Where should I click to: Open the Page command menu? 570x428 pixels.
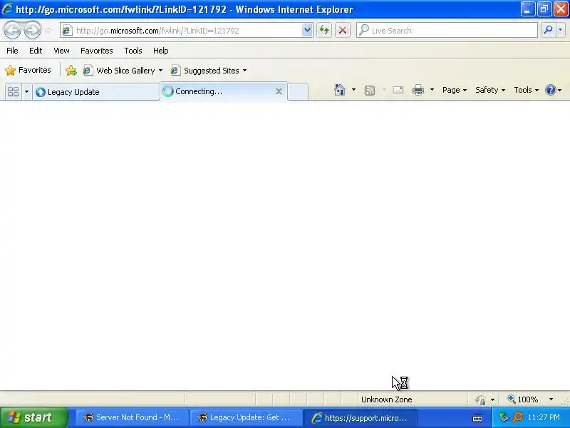pyautogui.click(x=455, y=90)
